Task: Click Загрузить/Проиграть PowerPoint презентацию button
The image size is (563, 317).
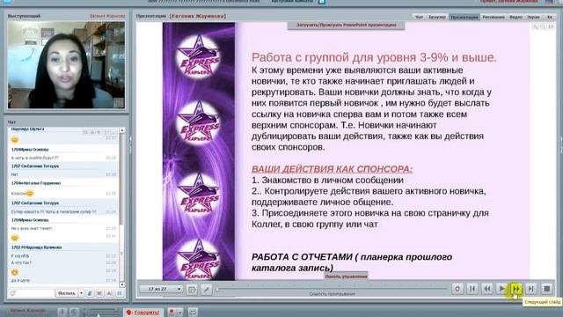Action: [346, 26]
